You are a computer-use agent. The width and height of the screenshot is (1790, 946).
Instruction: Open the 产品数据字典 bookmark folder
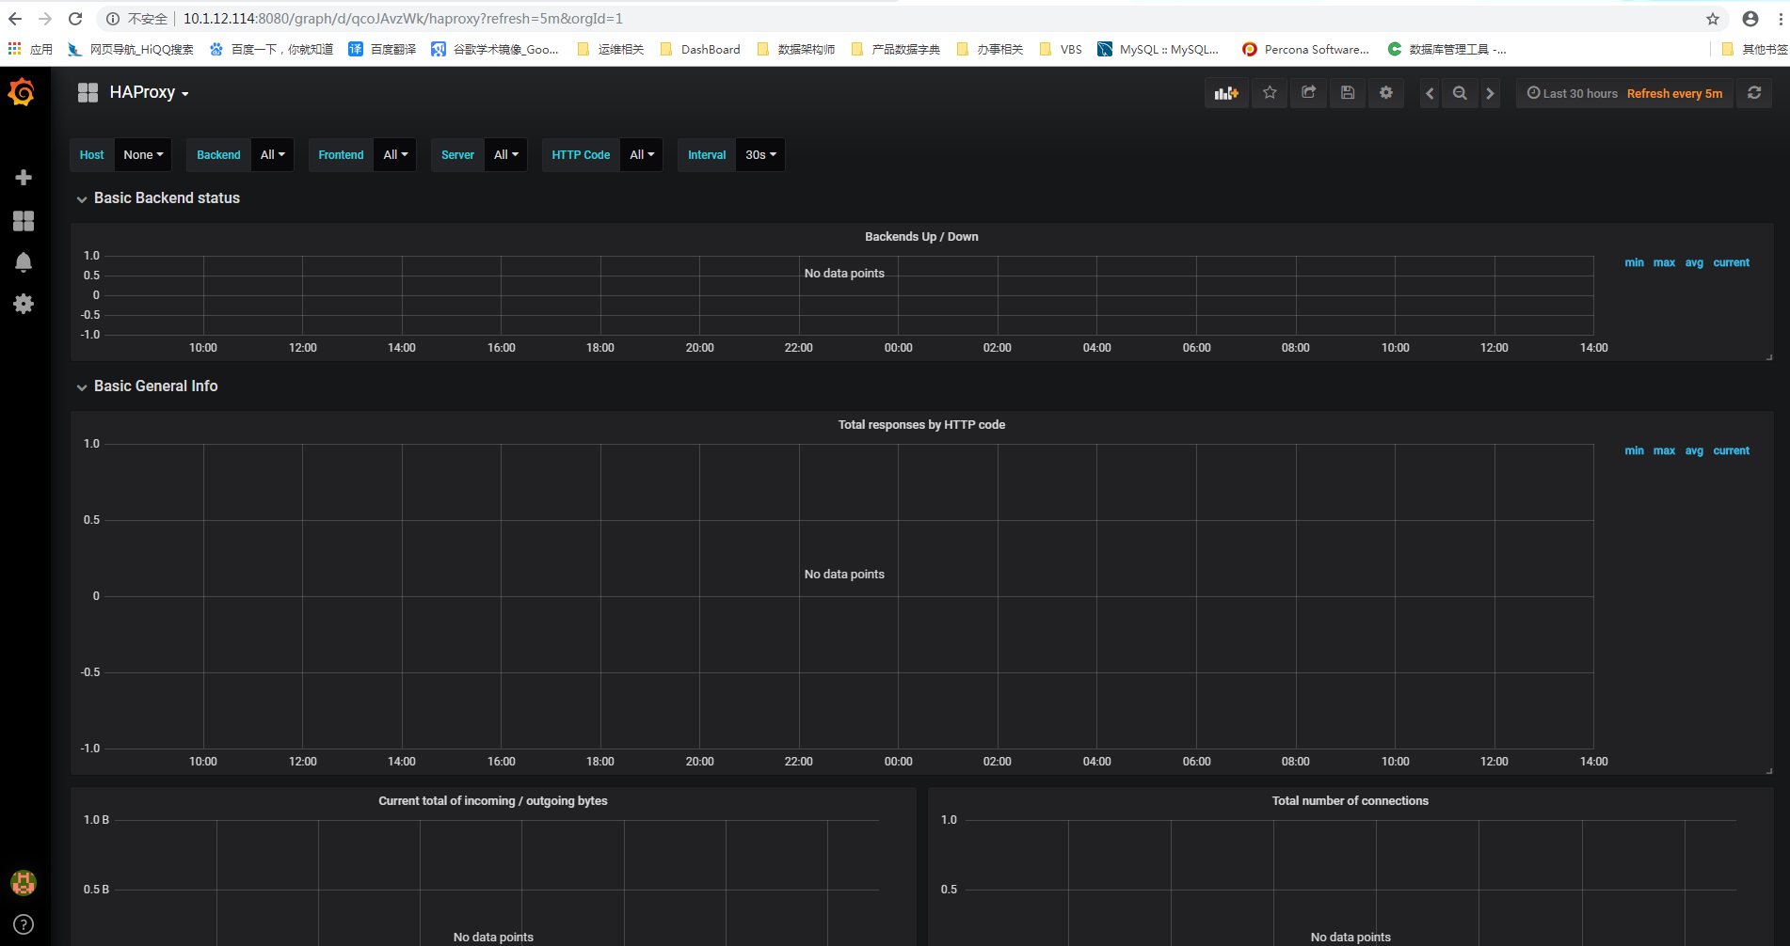[896, 49]
